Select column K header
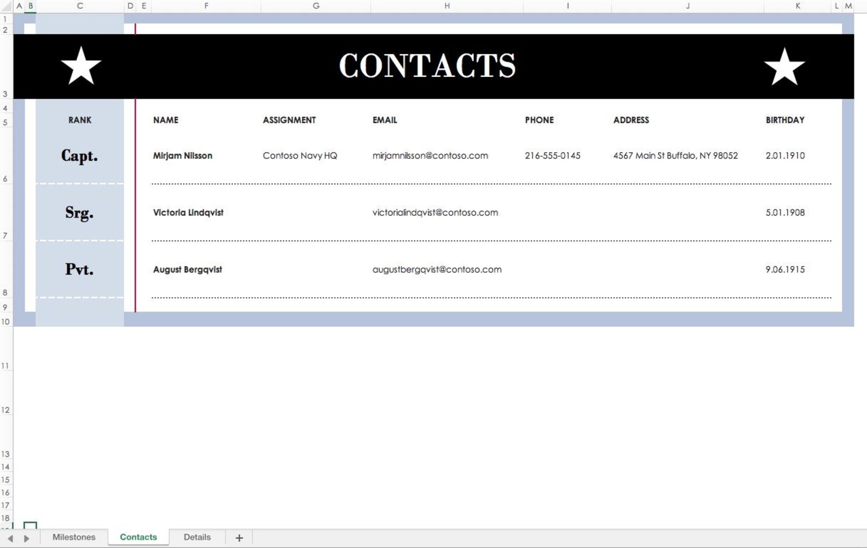Viewport: 867px width, 548px height. (798, 6)
